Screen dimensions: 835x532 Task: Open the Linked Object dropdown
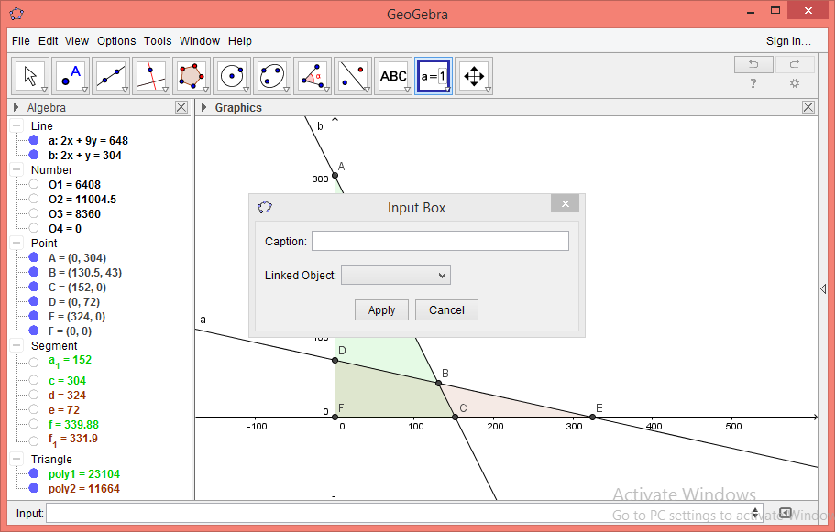[395, 274]
